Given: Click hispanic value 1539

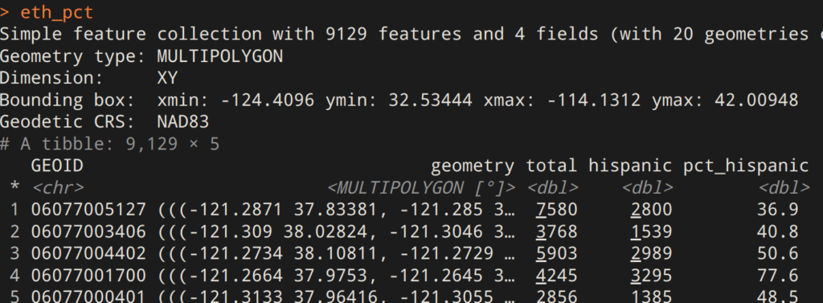Looking at the screenshot, I should 651,231.
